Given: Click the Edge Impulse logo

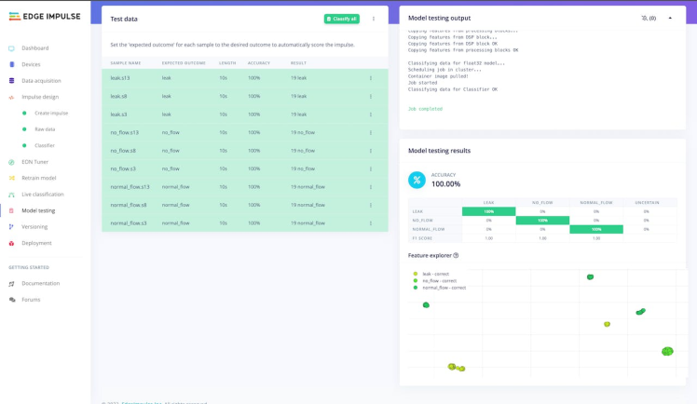Looking at the screenshot, I should click(x=45, y=17).
